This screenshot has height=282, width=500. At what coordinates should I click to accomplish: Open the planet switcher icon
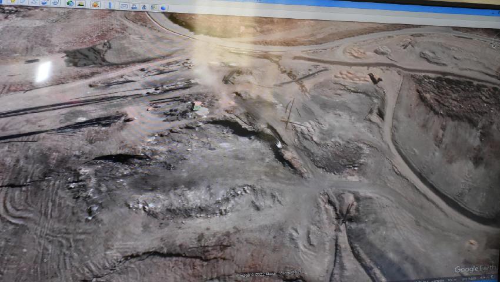point(95,5)
